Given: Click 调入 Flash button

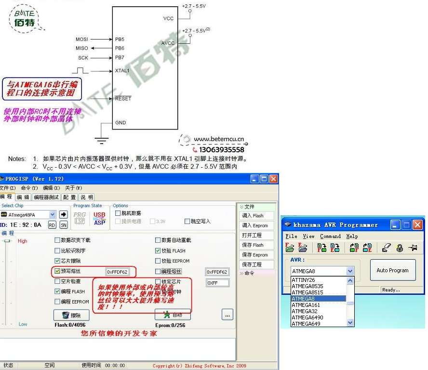Looking at the screenshot, I should 256,216.
